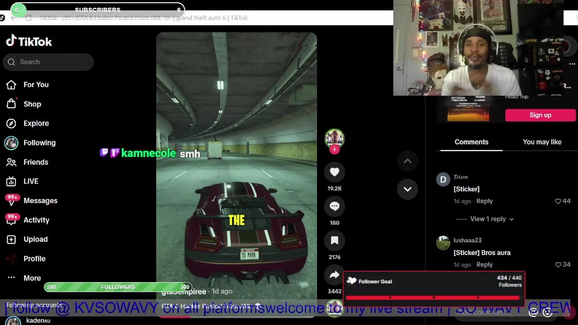Screen dimensions: 578x325
Task: Like lushaaa23's comment heart
Action: (558, 265)
